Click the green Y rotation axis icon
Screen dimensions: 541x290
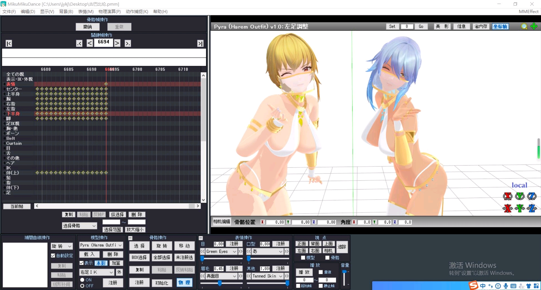[x=520, y=196]
